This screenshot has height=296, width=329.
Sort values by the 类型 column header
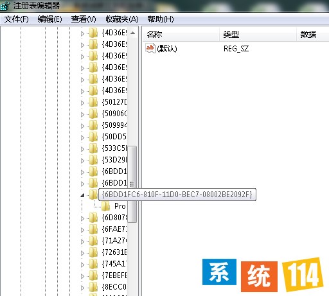[x=258, y=34]
